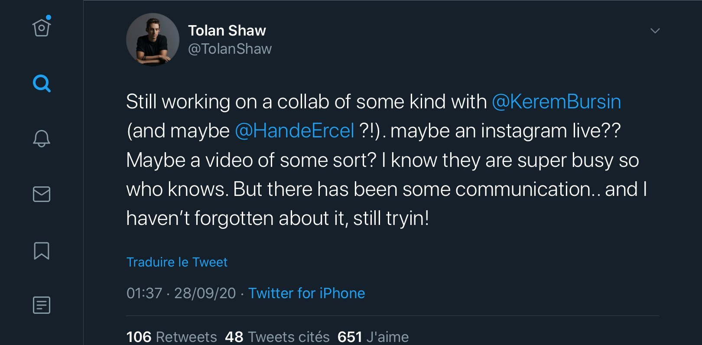Click the 01:37 · 28/09/20 timestamp
This screenshot has height=345, width=702.
(181, 293)
